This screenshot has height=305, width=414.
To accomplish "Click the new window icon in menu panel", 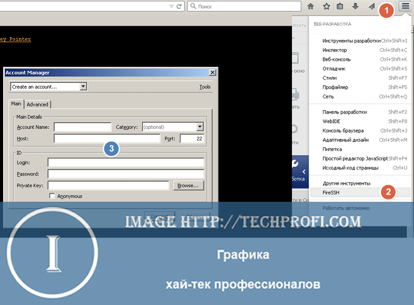I will click(x=295, y=58).
